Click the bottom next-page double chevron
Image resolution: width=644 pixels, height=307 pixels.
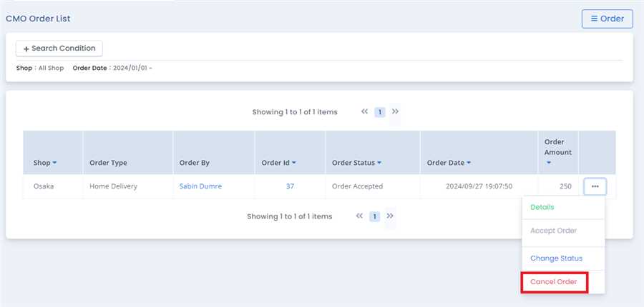[x=390, y=216]
